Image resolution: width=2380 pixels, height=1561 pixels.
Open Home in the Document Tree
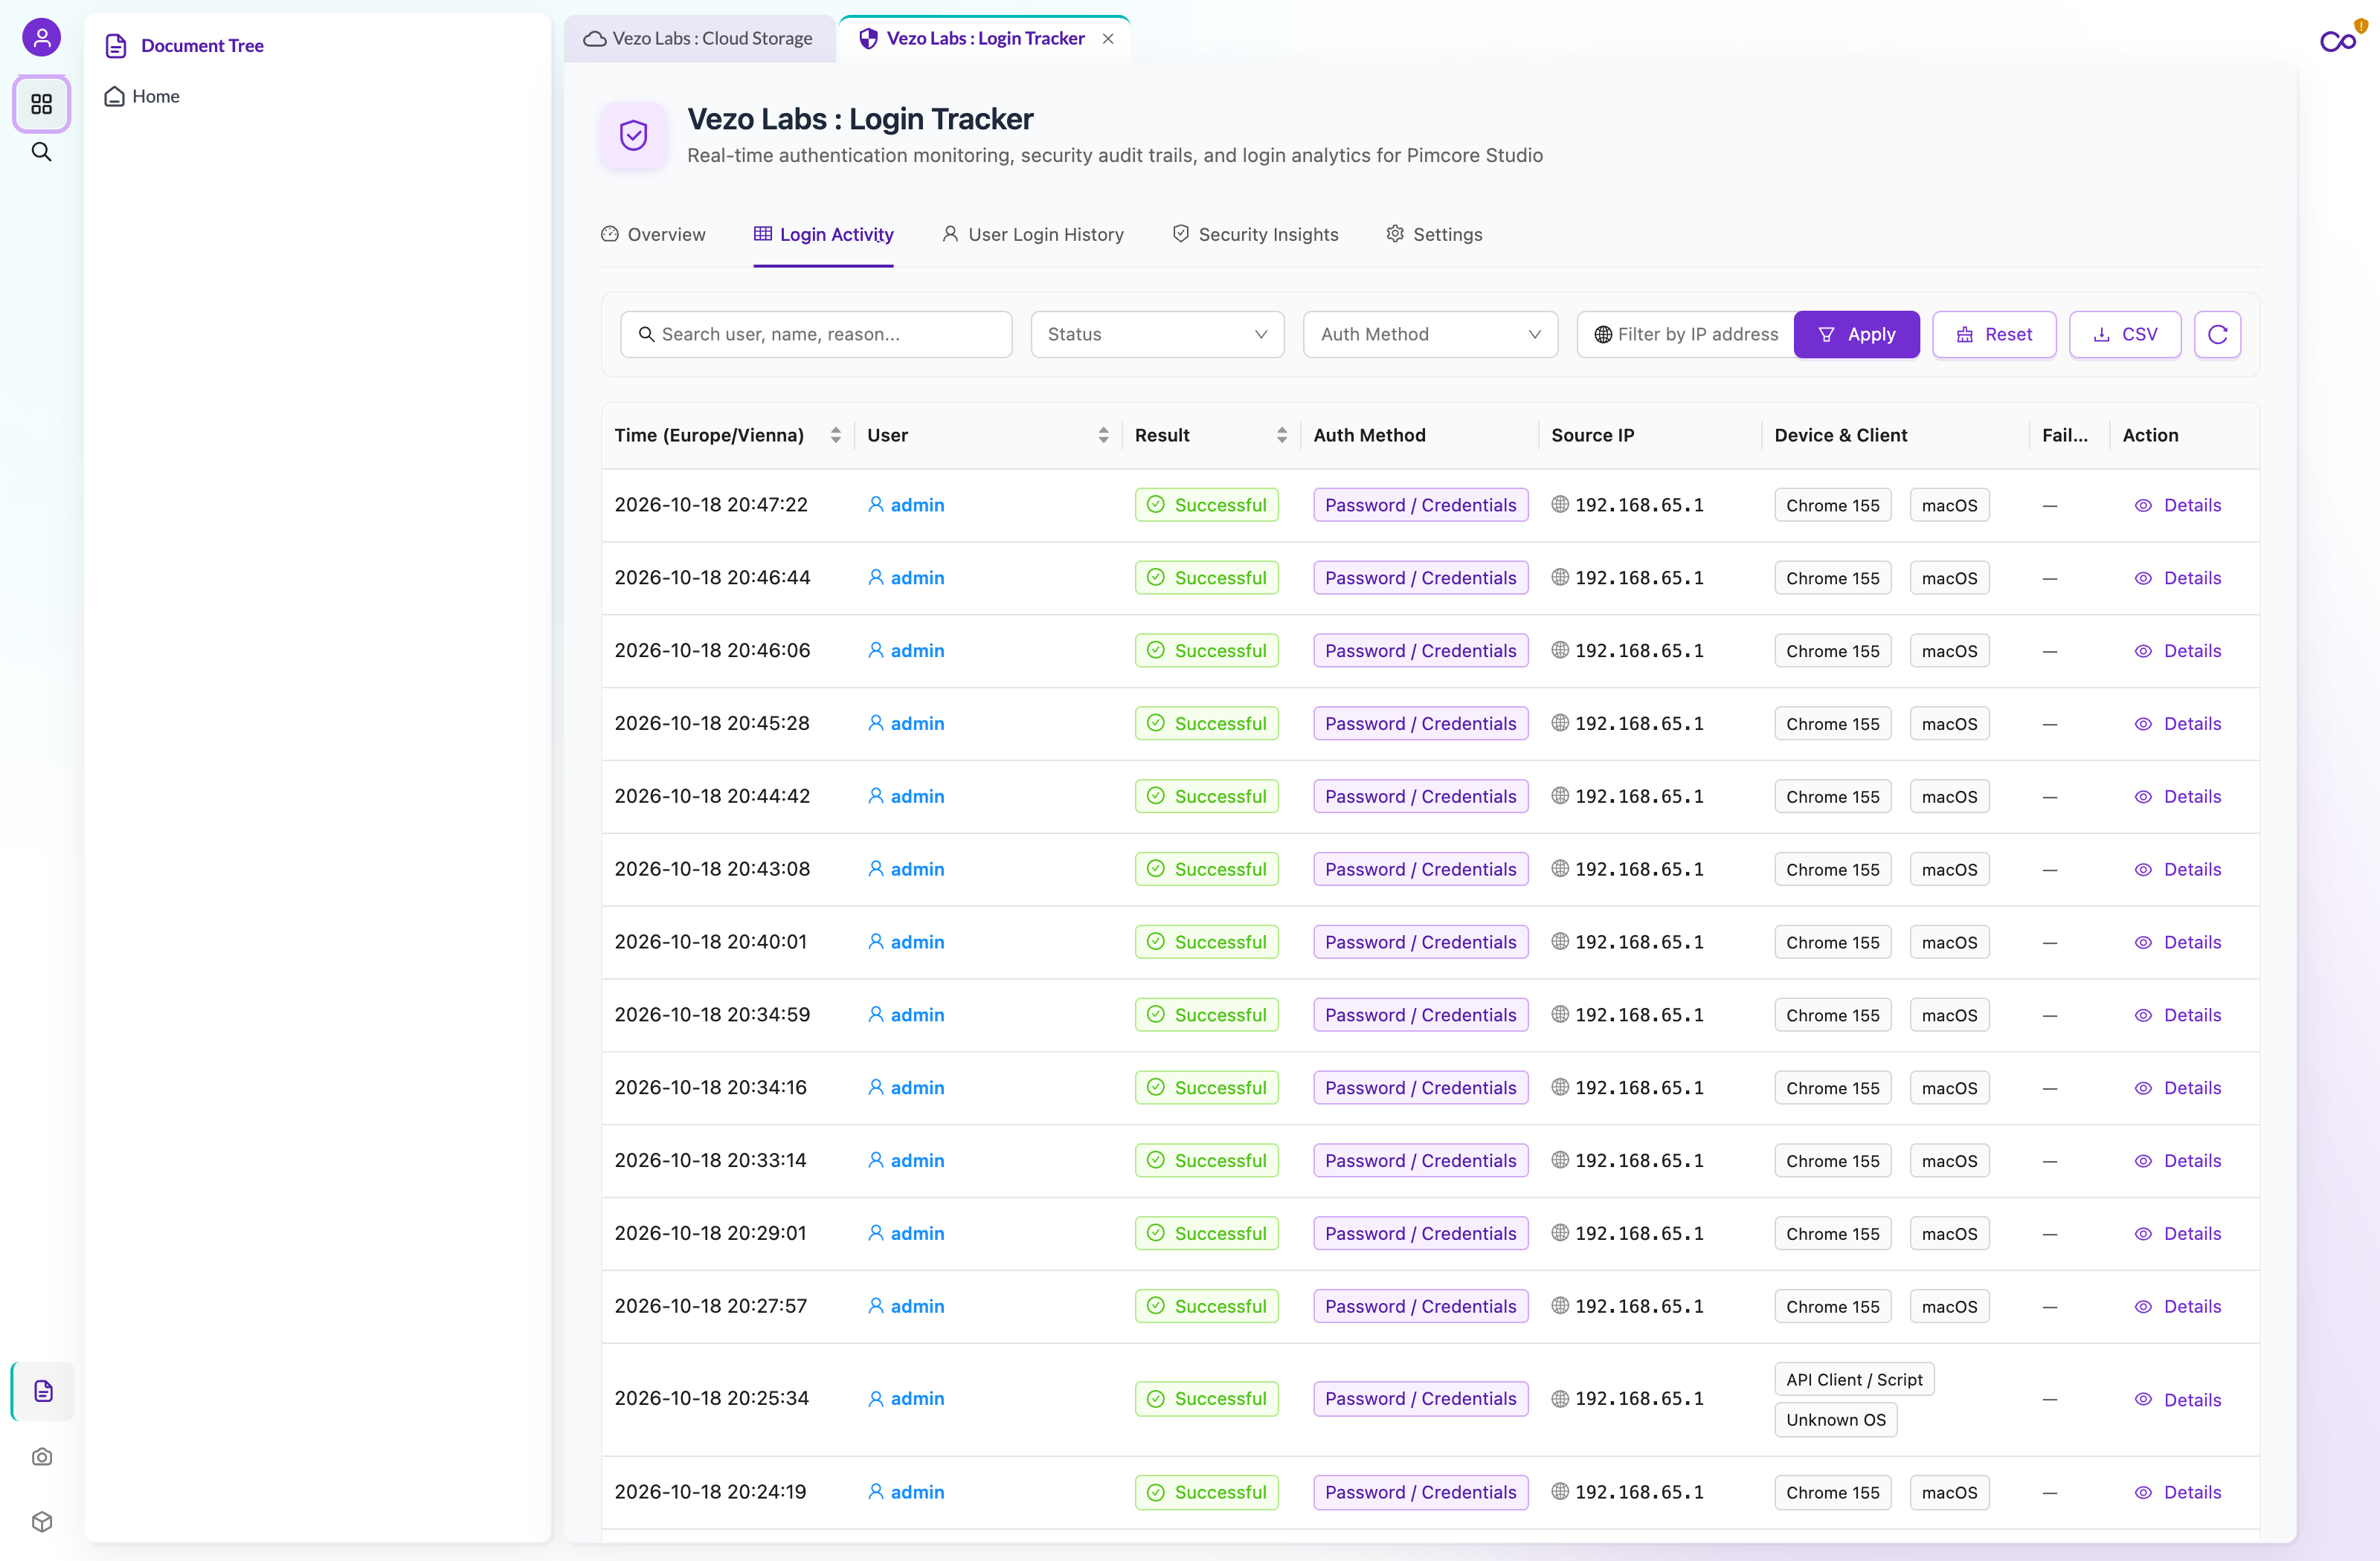click(x=142, y=96)
